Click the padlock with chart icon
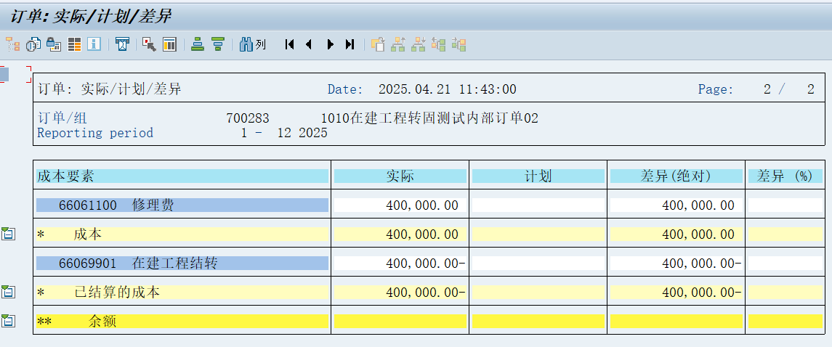The height and width of the screenshot is (347, 832). pos(54,44)
